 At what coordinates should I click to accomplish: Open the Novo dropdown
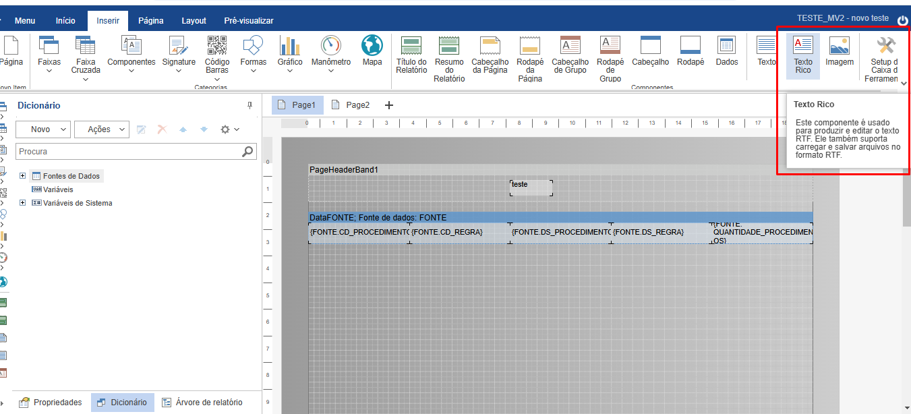pos(43,129)
